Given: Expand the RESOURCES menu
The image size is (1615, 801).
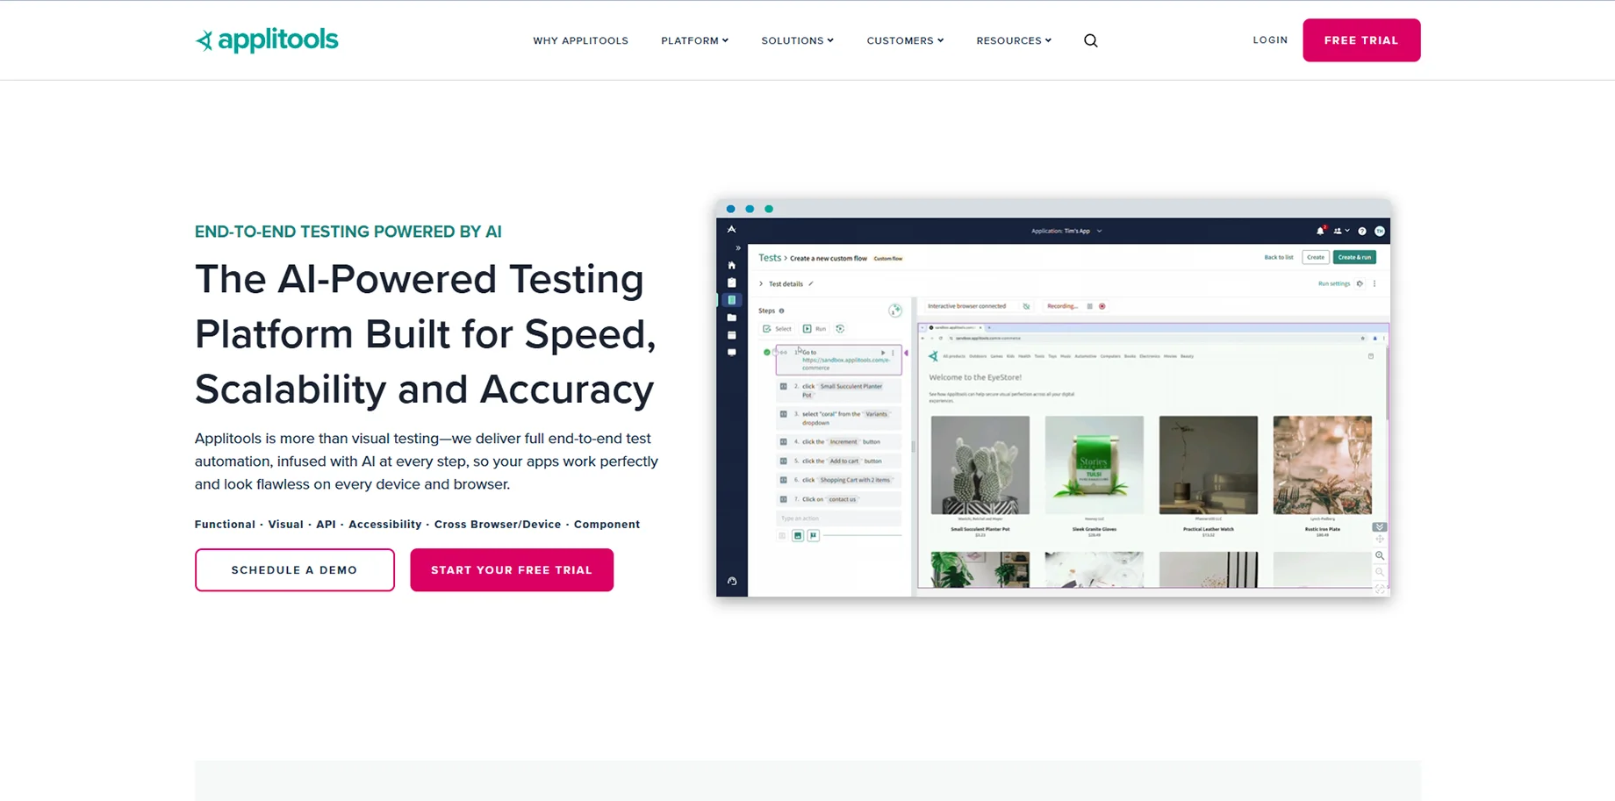Looking at the screenshot, I should (x=1014, y=40).
